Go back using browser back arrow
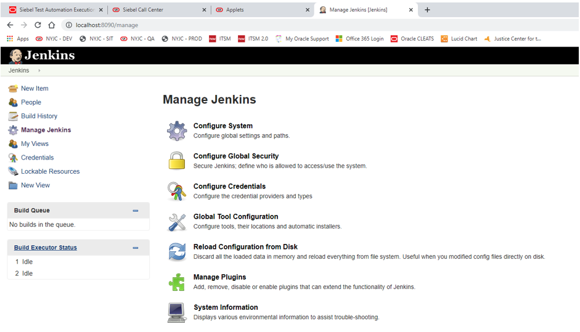 10,25
